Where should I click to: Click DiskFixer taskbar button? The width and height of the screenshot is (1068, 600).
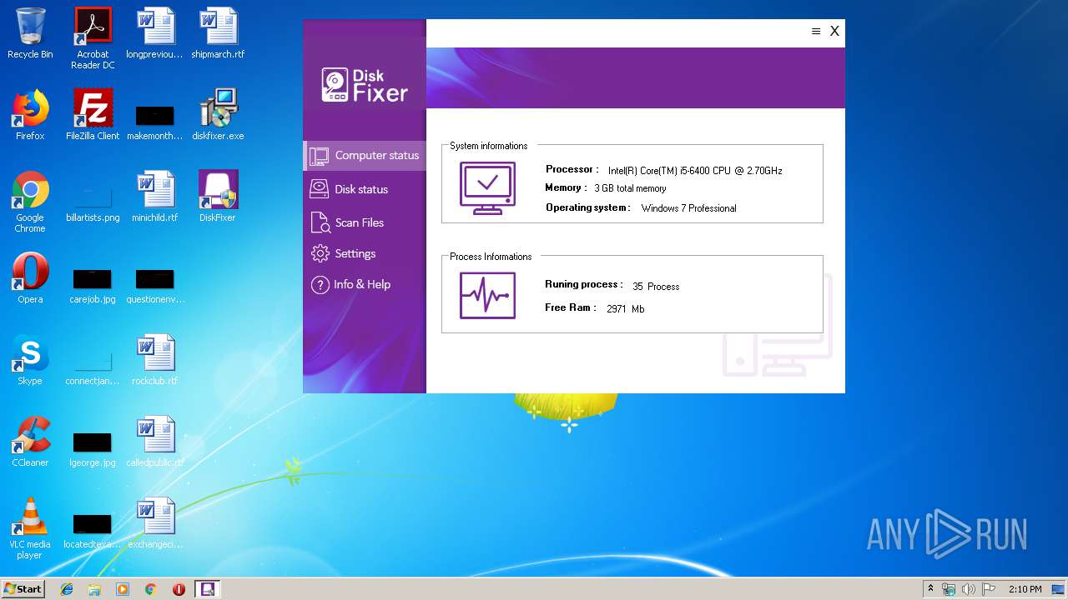coord(208,589)
